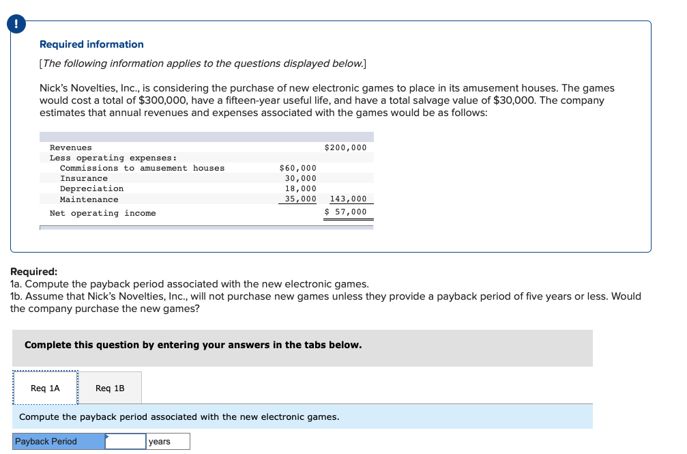Click the Complete this question banner
The image size is (687, 454).
[x=191, y=345]
